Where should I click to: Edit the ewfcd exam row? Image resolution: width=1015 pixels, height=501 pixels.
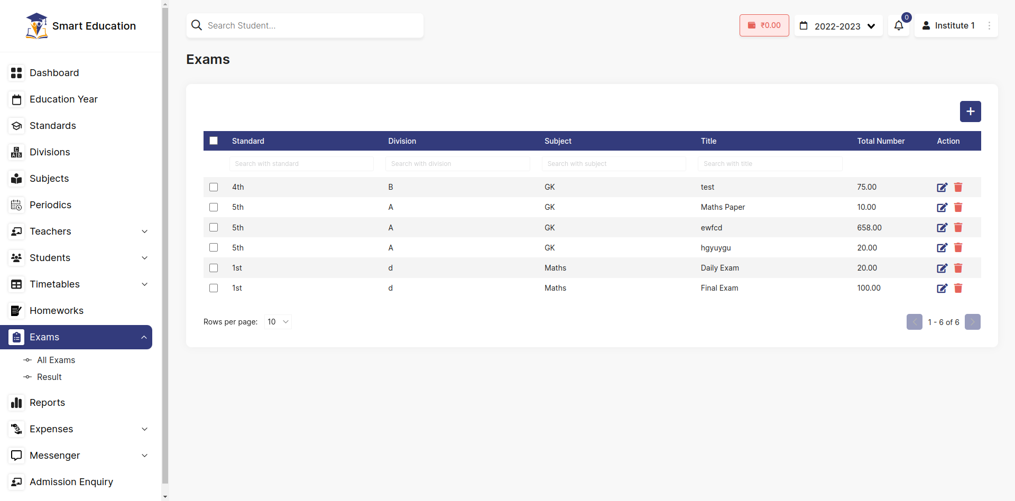tap(942, 228)
